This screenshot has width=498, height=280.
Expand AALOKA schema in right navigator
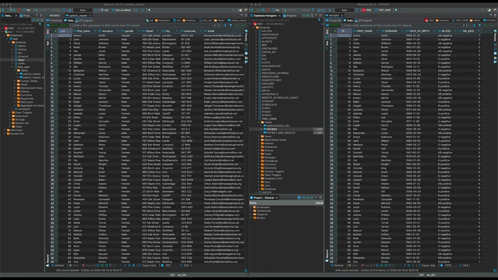(256, 31)
